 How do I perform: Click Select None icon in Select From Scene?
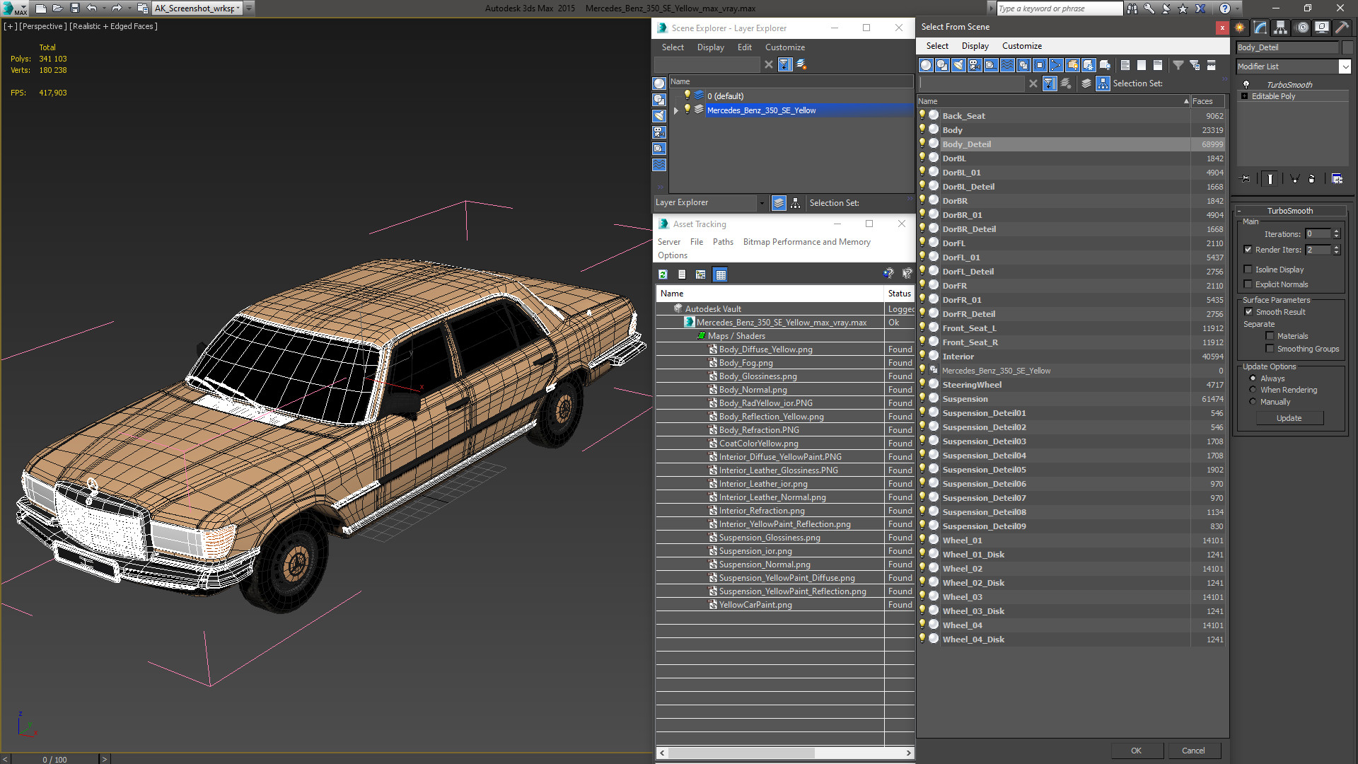coord(1142,65)
